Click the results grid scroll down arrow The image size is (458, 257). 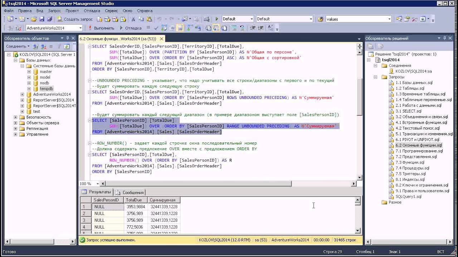(357, 231)
